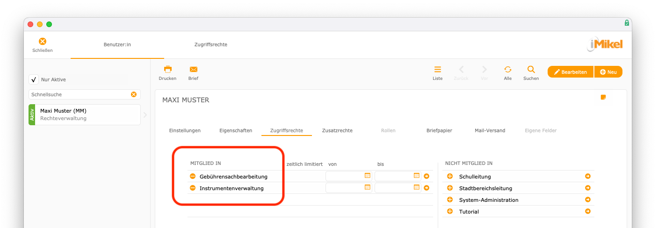Select the Briefpapier tab

pyautogui.click(x=439, y=130)
